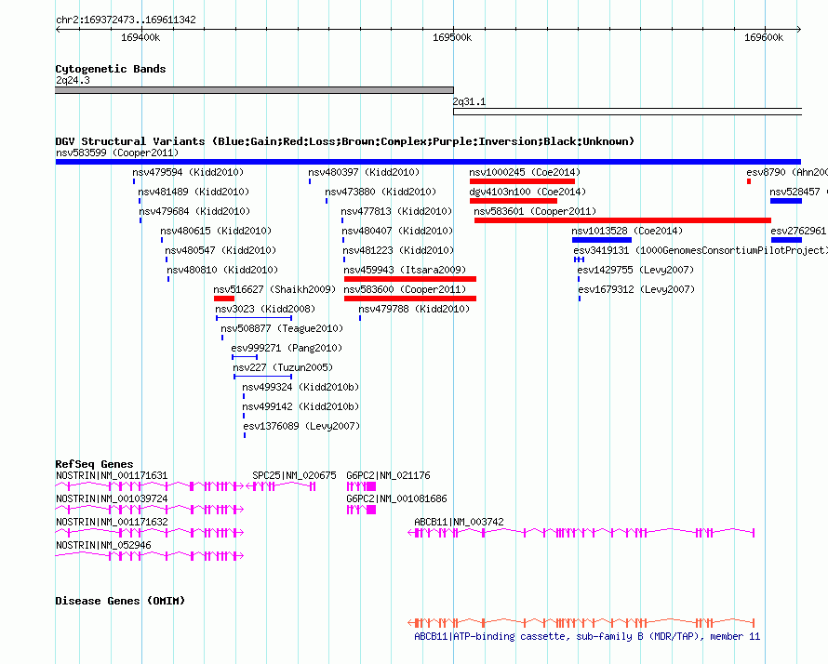Select nsv583601 (Cooper2011) label

(535, 211)
